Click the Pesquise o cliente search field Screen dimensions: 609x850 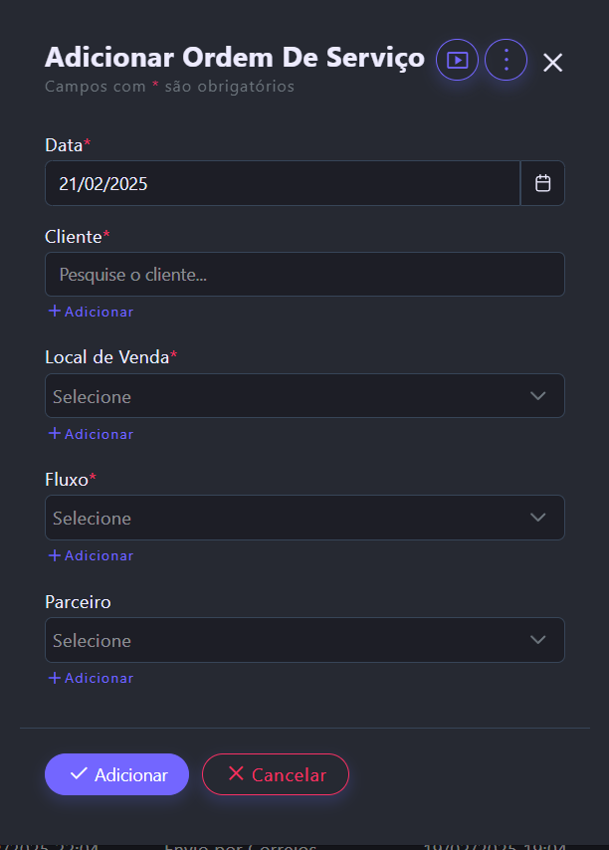click(x=304, y=275)
